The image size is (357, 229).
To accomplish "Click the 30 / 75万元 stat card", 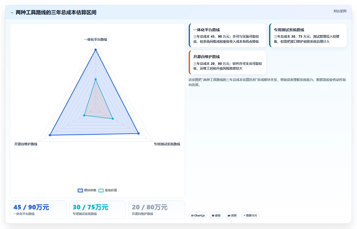I will tap(97, 210).
